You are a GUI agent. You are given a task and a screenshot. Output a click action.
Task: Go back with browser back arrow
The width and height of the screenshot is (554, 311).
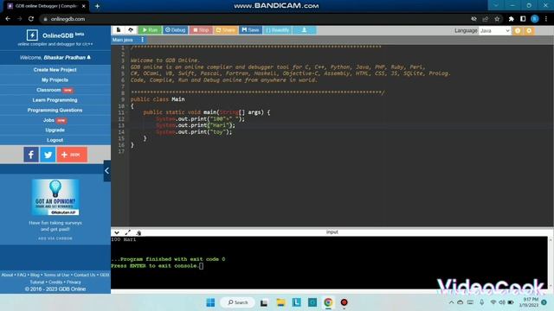click(x=8, y=19)
